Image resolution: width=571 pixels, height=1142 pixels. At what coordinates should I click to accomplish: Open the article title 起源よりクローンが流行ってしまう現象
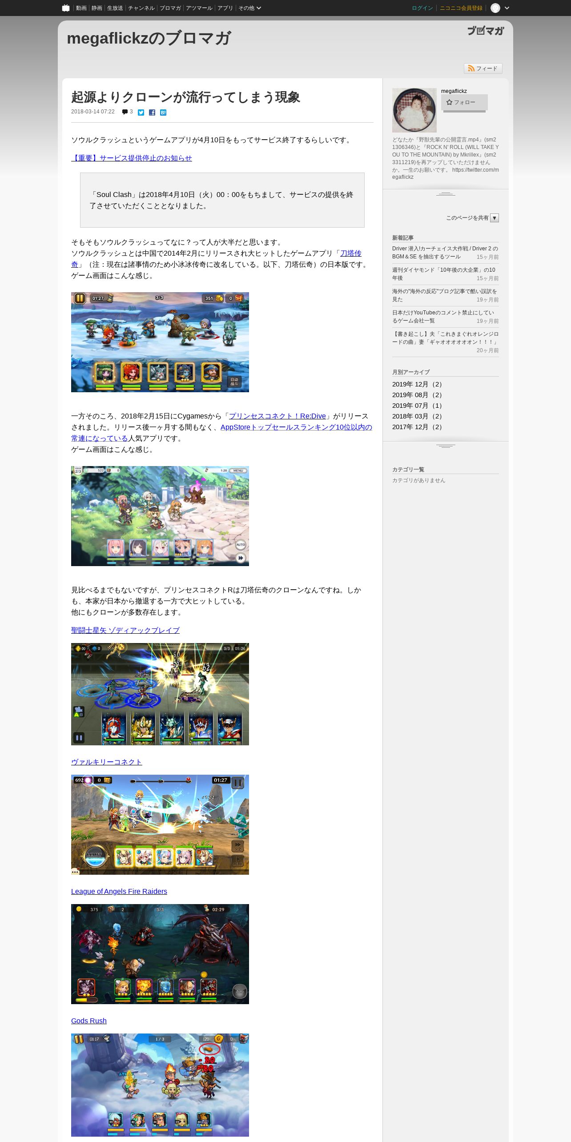click(x=185, y=97)
